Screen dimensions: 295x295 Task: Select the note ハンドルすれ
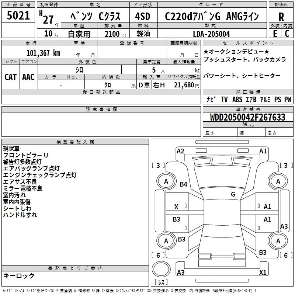pyautogui.click(x=20, y=215)
